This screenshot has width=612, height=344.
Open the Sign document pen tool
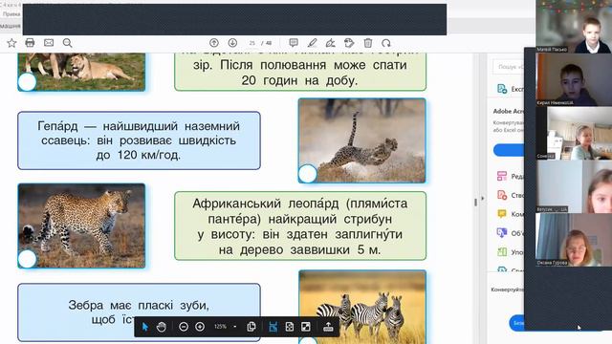click(331, 43)
